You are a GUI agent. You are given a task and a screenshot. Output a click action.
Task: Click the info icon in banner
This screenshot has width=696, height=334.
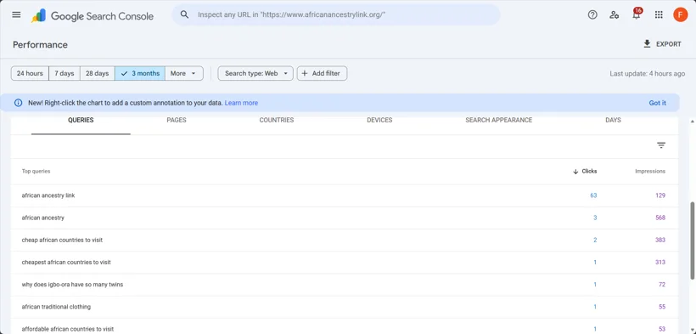[18, 103]
